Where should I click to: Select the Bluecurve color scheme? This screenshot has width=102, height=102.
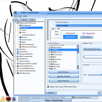63,64
